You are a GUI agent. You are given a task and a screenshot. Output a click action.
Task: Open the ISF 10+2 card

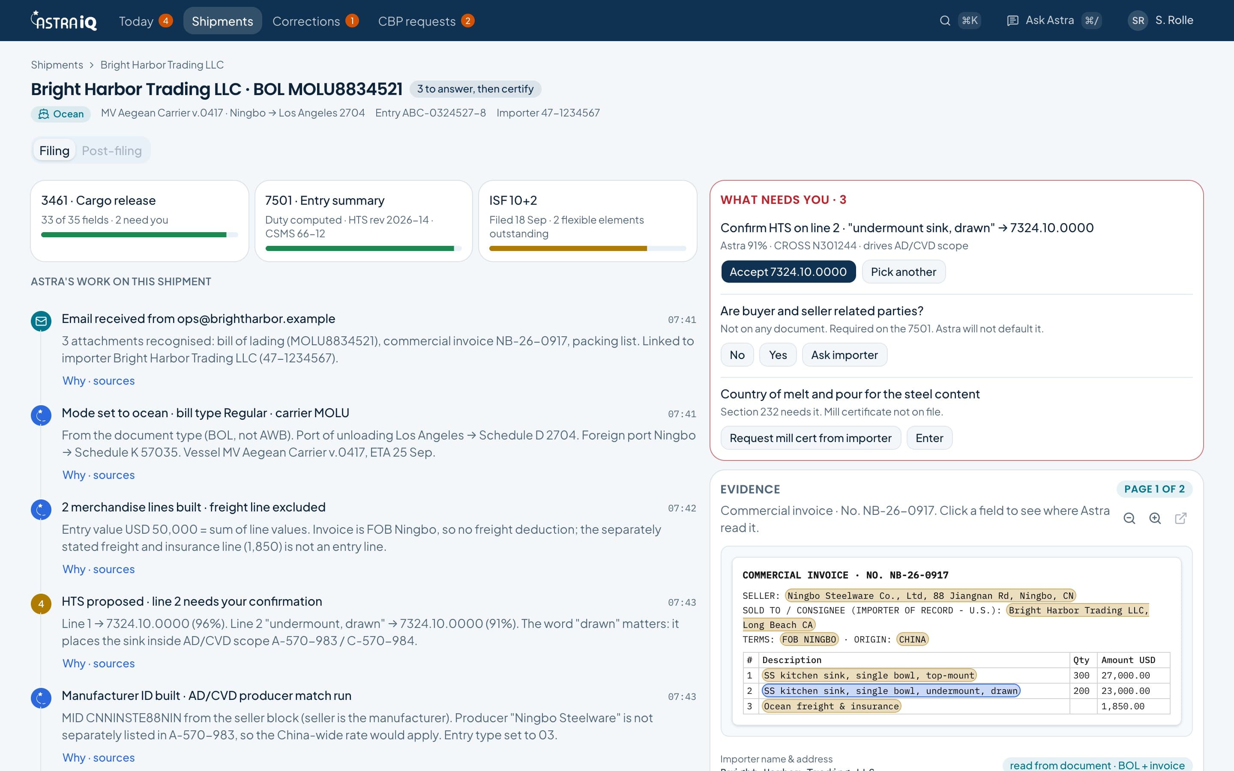(x=587, y=221)
